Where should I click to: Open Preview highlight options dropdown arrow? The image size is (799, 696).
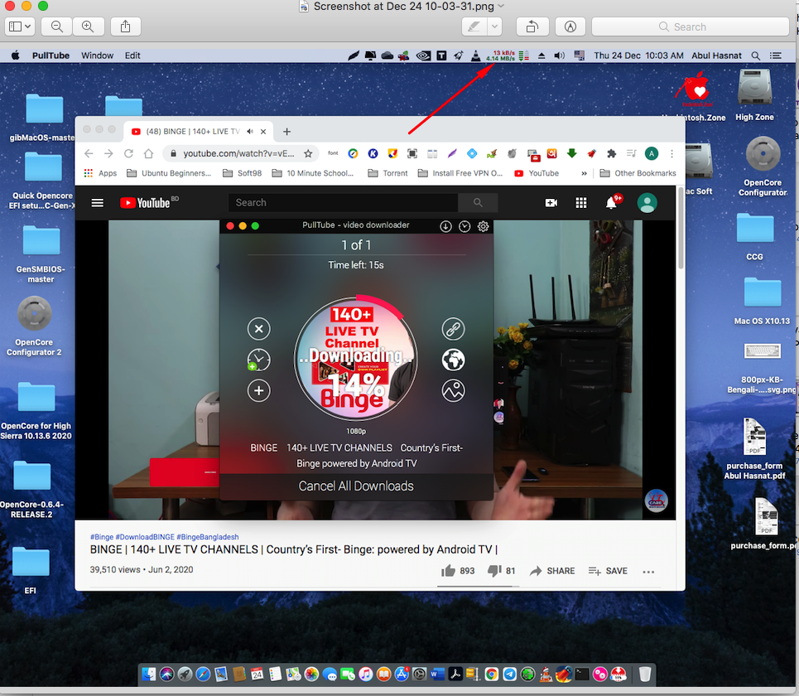click(494, 27)
